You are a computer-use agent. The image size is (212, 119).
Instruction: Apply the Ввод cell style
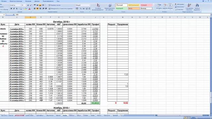coord(133,8)
